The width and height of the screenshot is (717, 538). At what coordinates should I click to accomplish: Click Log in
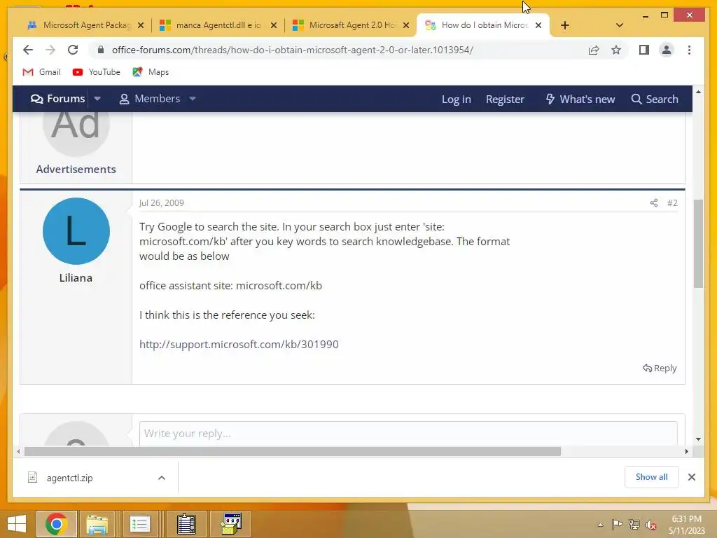456,99
